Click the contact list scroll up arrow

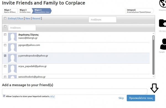point(153,34)
